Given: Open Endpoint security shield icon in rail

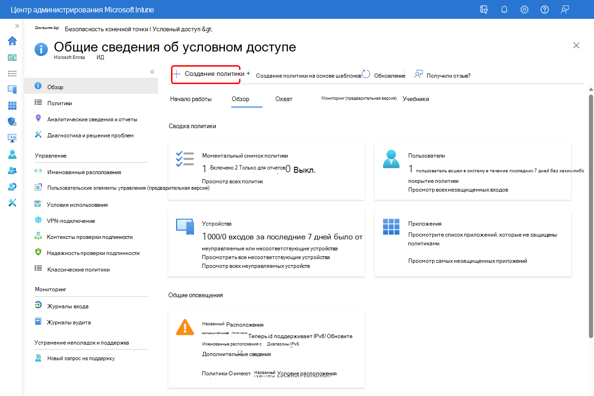Looking at the screenshot, I should pyautogui.click(x=12, y=122).
